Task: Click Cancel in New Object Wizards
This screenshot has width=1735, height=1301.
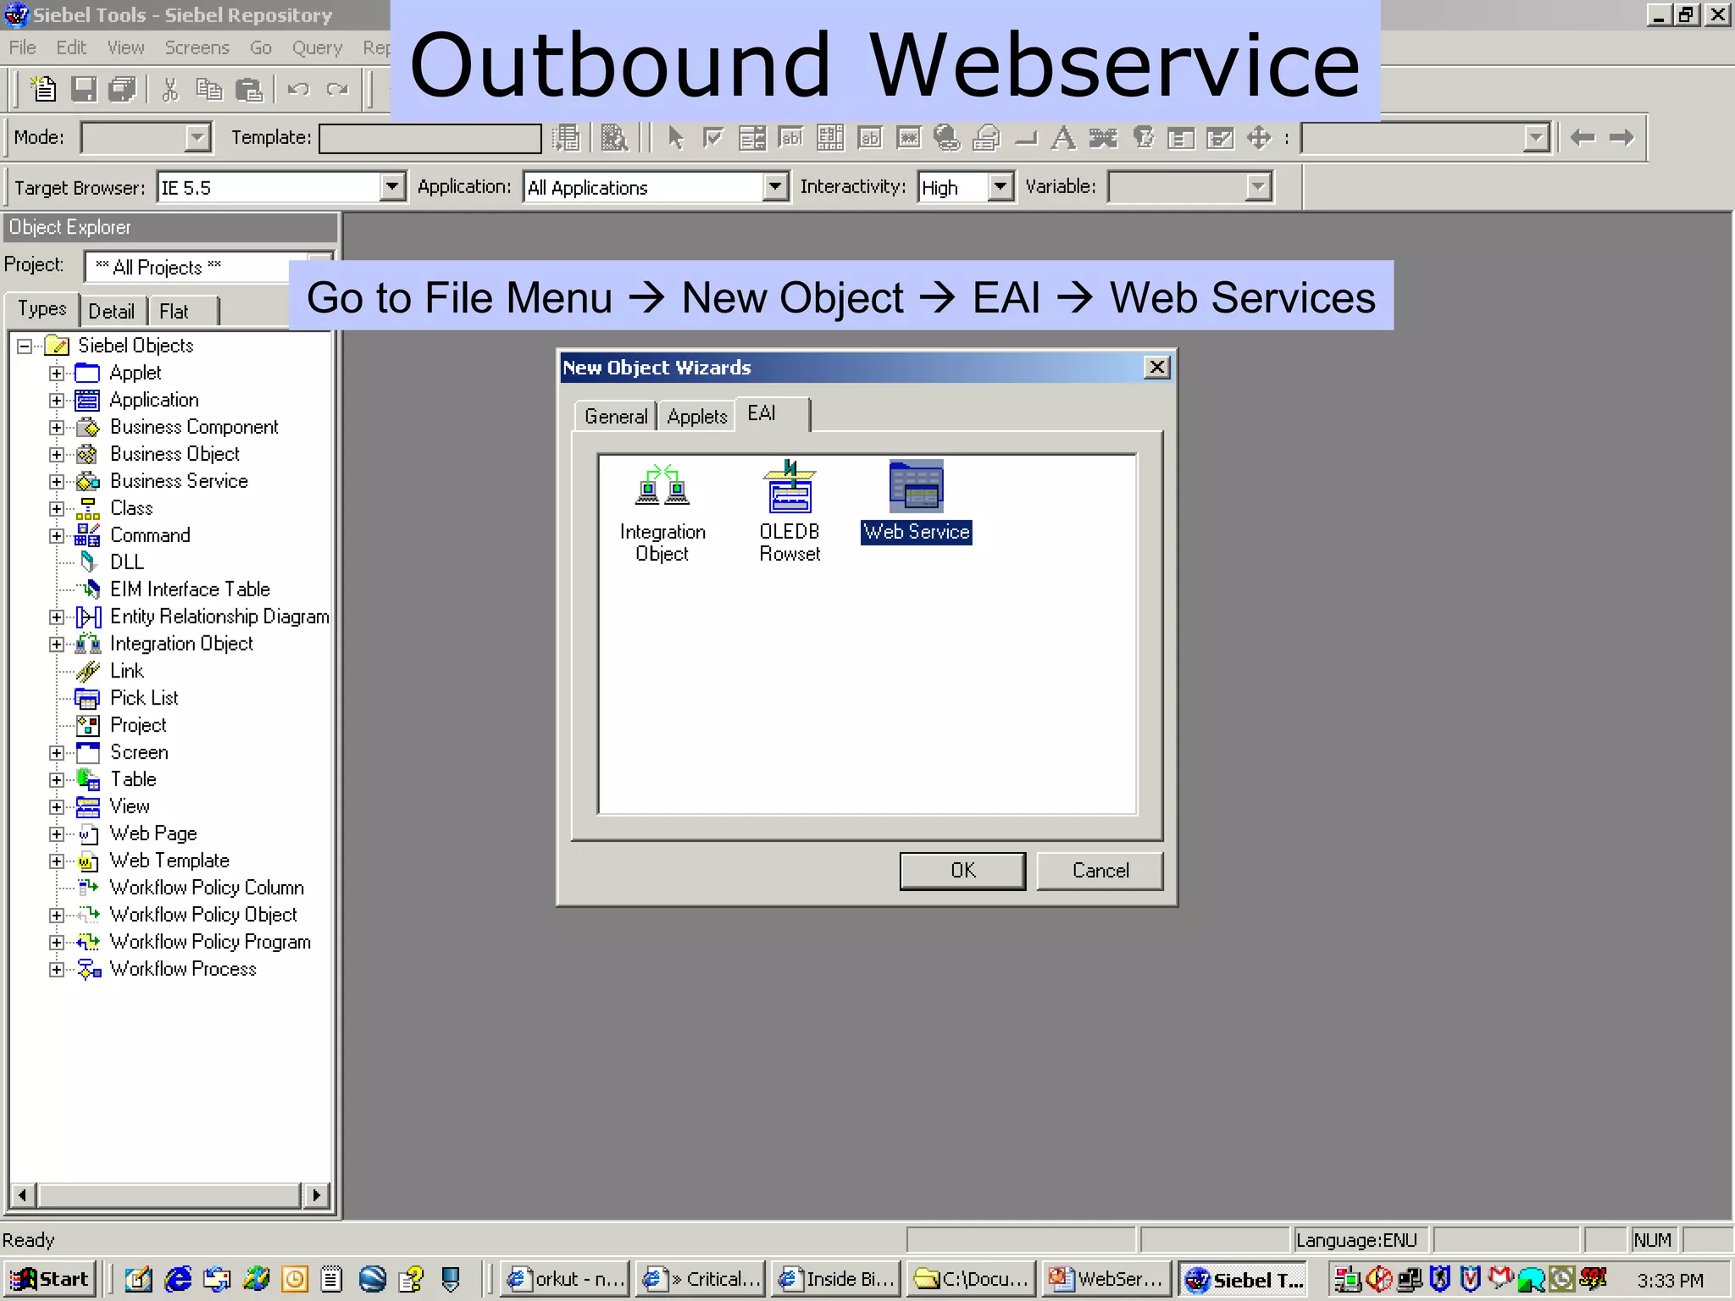Action: [x=1100, y=871]
